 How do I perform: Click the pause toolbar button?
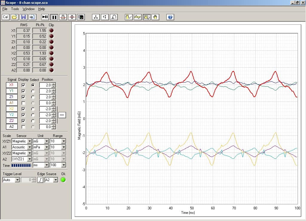(x=54, y=17)
